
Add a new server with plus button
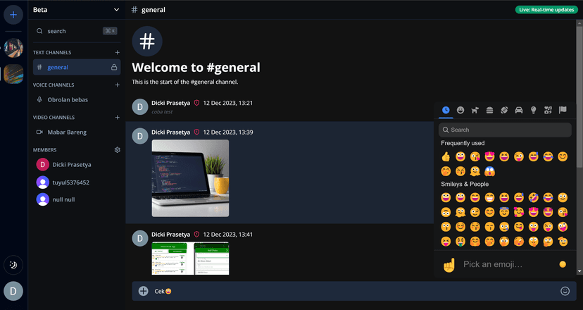13,15
